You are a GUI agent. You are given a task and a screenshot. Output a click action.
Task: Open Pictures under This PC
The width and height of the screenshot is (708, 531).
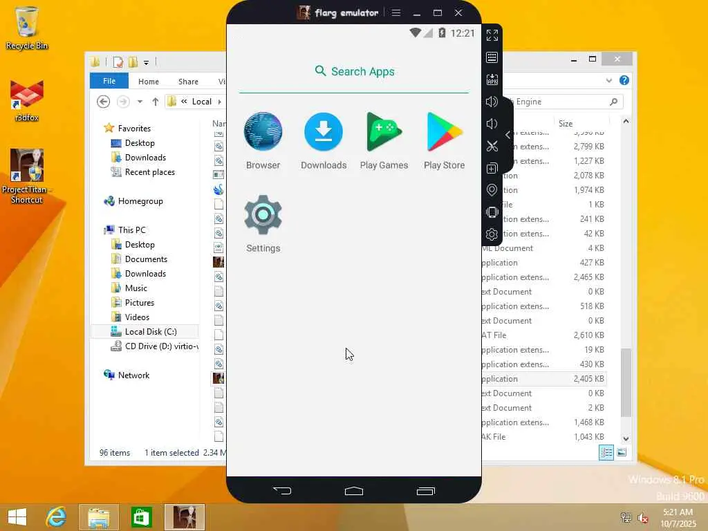point(140,303)
